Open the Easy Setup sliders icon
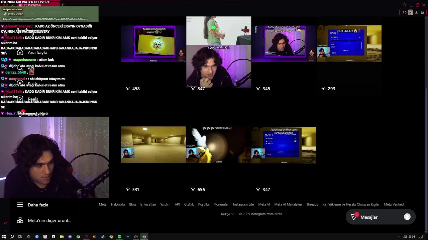Viewport: 428px width, 240px height. coord(422,12)
